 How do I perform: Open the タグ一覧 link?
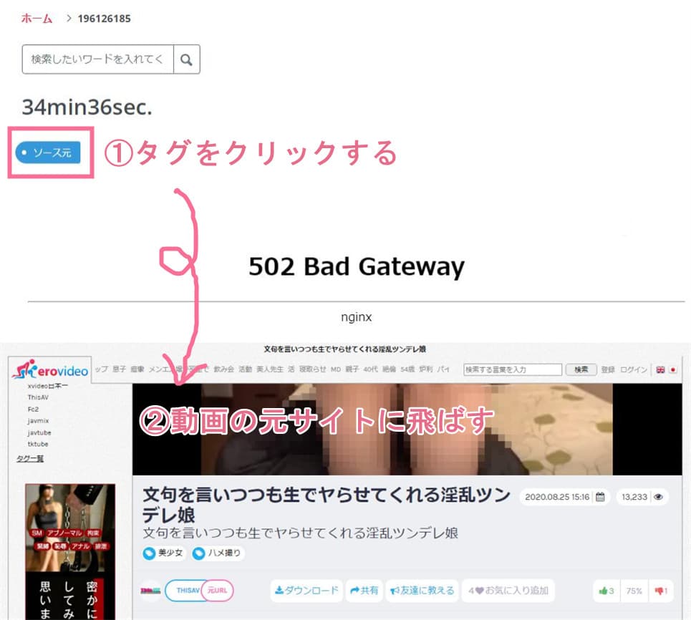(30, 459)
